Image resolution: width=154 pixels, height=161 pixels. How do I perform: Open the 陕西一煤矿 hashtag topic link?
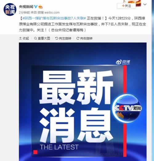pyautogui.click(x=54, y=18)
